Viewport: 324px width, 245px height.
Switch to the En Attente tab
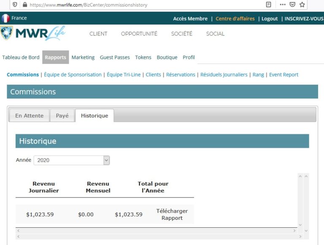point(29,115)
